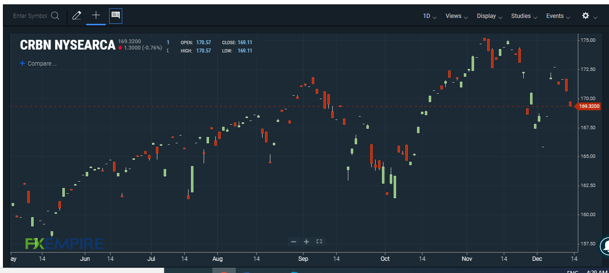This screenshot has width=609, height=273.
Task: Click the 165.00 price axis label
Action: 589,156
